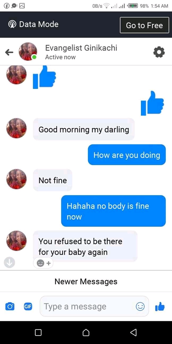The width and height of the screenshot is (172, 344).
Task: Open chat settings gear icon
Action: (159, 52)
